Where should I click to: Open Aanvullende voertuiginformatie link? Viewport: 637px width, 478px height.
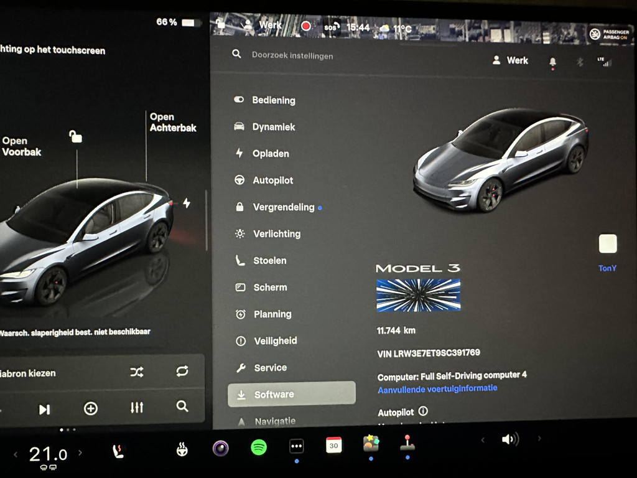(x=437, y=388)
